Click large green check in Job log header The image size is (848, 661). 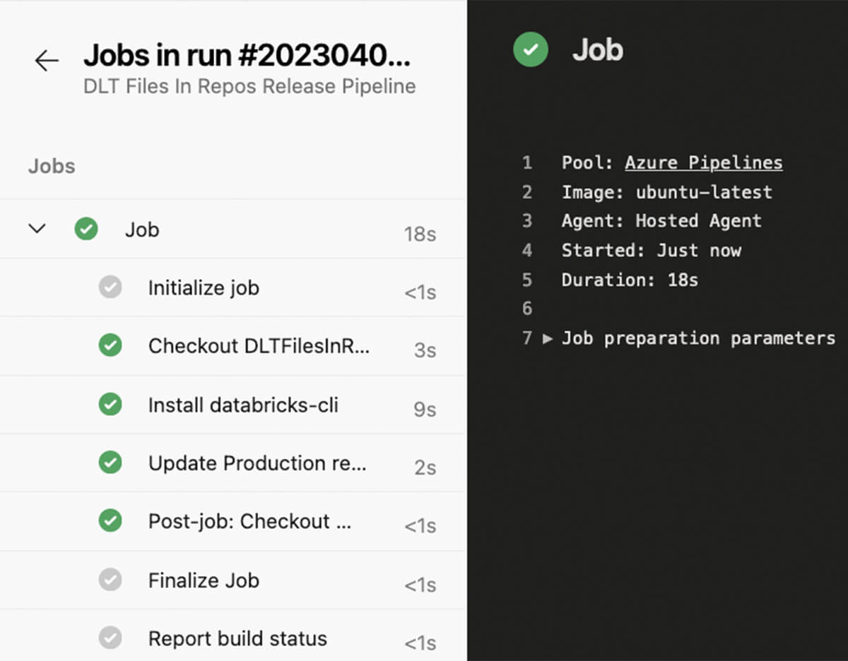[x=531, y=50]
